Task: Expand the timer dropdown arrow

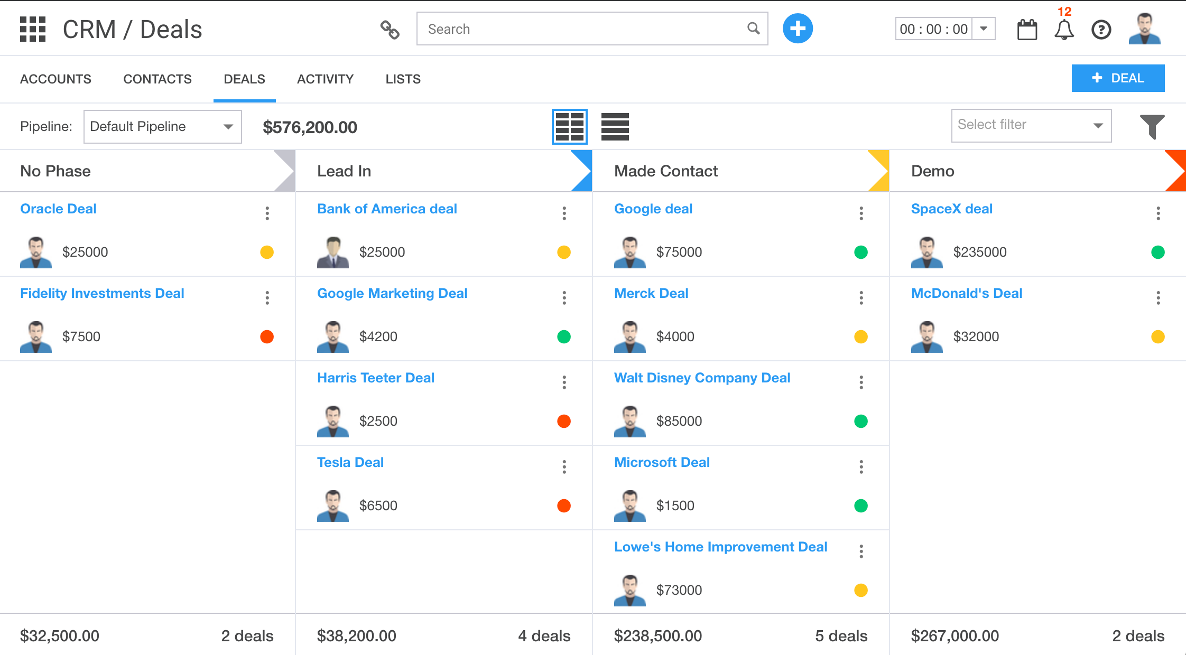Action: pyautogui.click(x=984, y=29)
